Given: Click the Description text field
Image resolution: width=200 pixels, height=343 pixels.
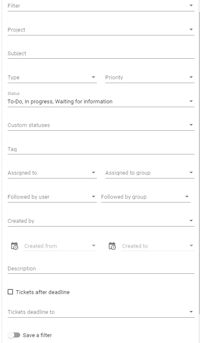Looking at the screenshot, I should pyautogui.click(x=101, y=269).
